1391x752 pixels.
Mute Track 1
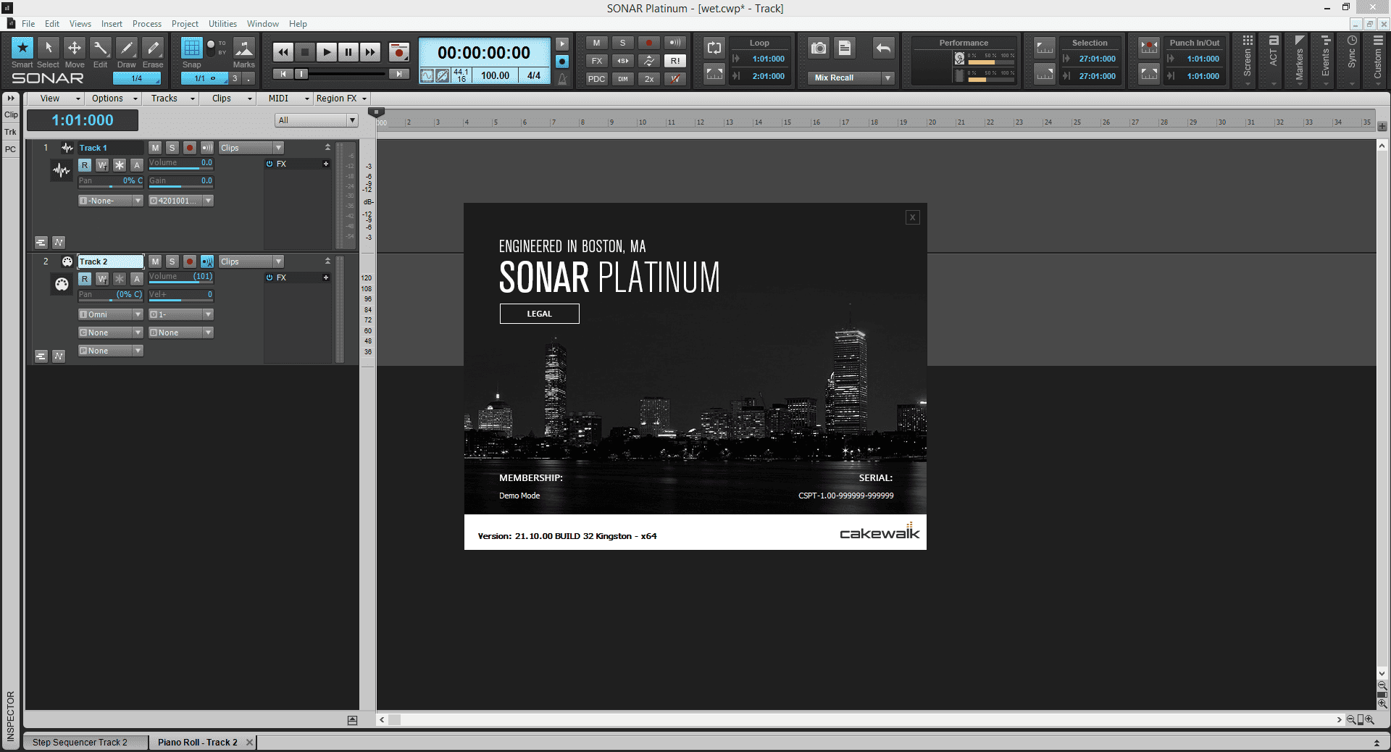point(155,148)
